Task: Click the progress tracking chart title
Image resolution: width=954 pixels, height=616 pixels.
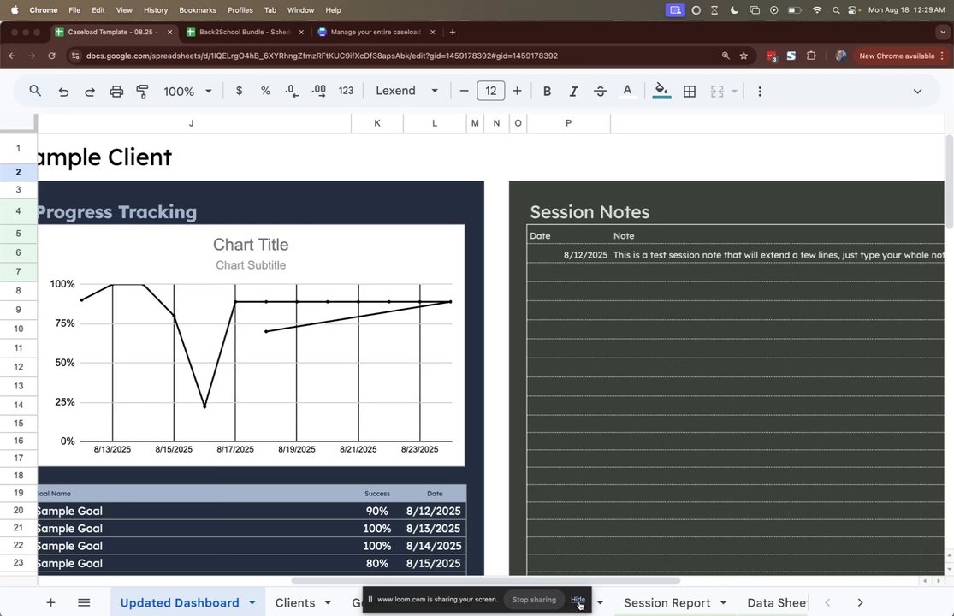Action: pyautogui.click(x=251, y=245)
